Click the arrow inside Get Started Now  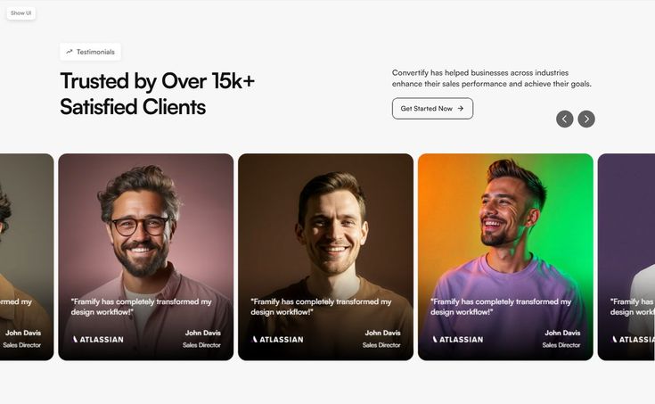coord(461,108)
